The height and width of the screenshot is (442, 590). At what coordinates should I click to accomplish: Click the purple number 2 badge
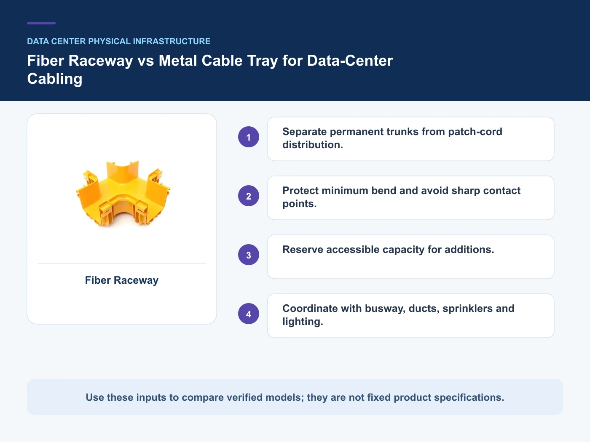coord(249,196)
